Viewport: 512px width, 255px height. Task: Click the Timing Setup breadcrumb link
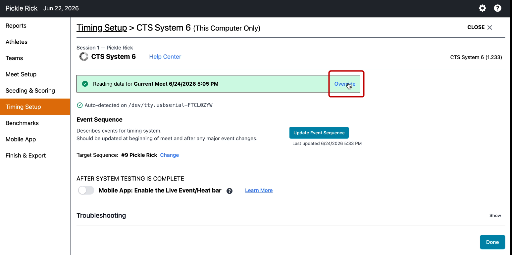102,28
